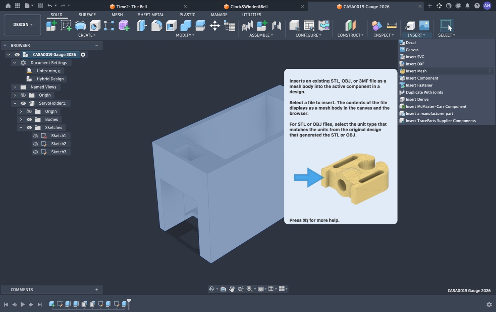Select Units: mm, g entry

point(48,71)
